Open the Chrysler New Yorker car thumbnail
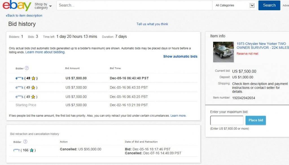 (223, 52)
